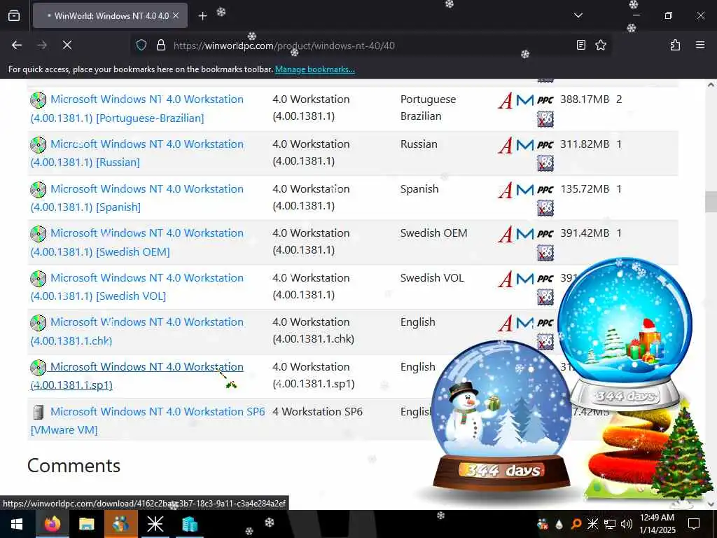
Task: Click the page vertical scrollbar thumb
Action: click(x=711, y=202)
